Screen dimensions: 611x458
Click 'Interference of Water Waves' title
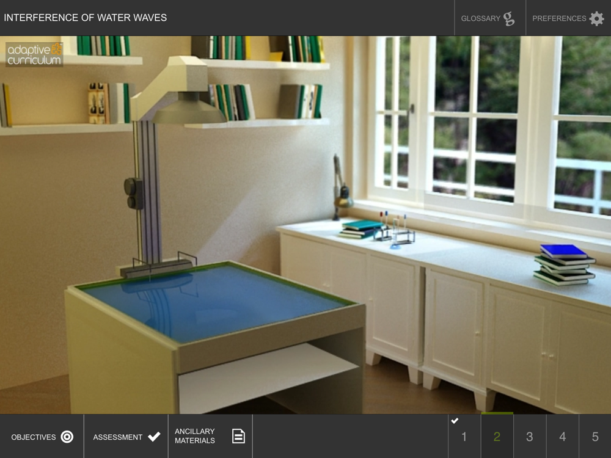(86, 18)
